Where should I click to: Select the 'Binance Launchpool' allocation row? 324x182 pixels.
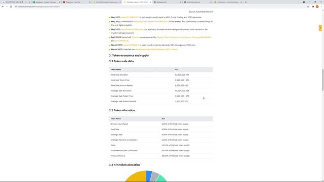point(161,124)
